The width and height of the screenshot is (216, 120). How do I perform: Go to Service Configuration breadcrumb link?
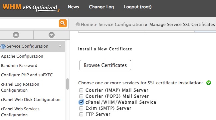coord(121,24)
